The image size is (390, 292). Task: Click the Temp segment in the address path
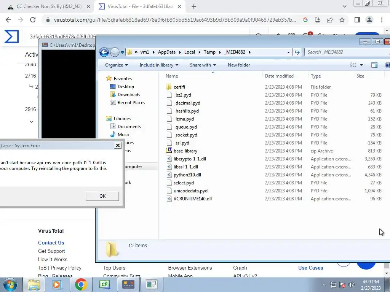coord(209,52)
